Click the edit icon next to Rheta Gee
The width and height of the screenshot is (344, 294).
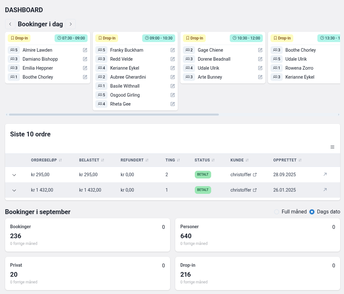173,104
